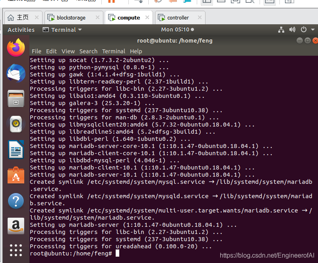The image size is (318, 263).
Task: Click the 'Setting up libdbd-mysql-perl' line
Action: (x=105, y=160)
